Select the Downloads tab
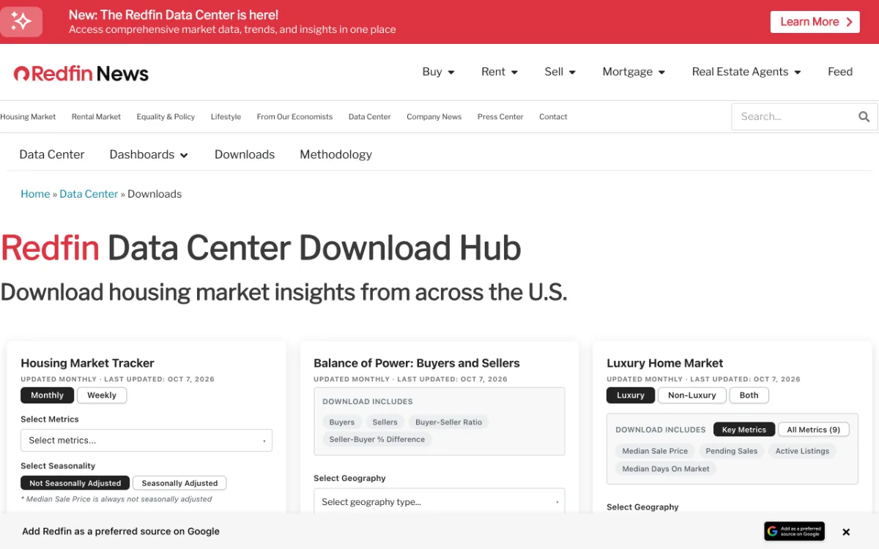The image size is (879, 549). (x=245, y=154)
